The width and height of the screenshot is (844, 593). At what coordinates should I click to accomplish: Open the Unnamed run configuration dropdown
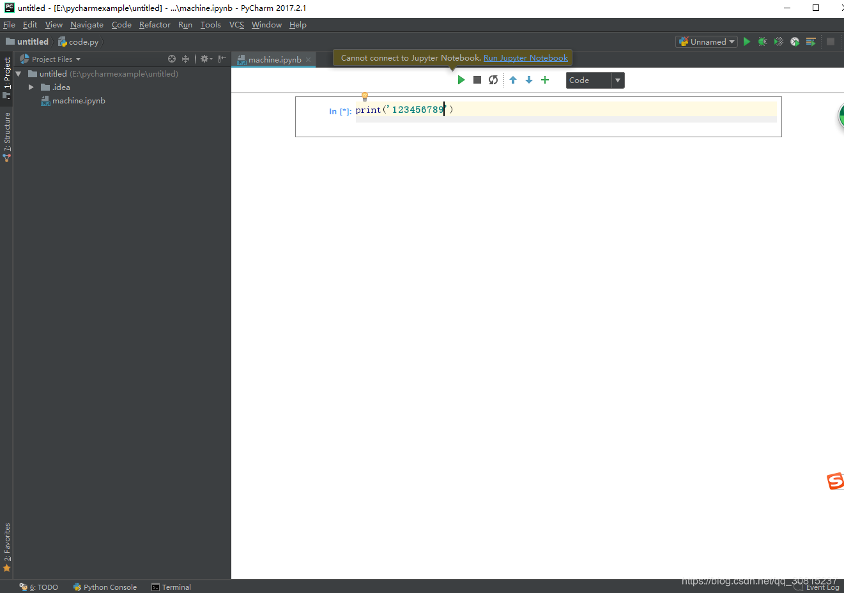[x=705, y=41]
